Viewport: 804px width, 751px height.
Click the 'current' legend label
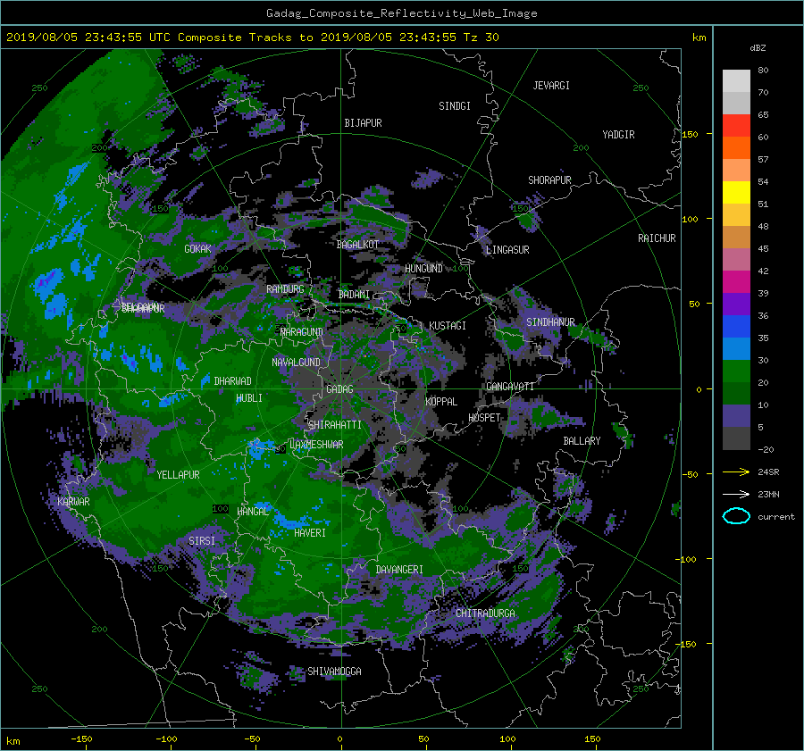point(775,517)
